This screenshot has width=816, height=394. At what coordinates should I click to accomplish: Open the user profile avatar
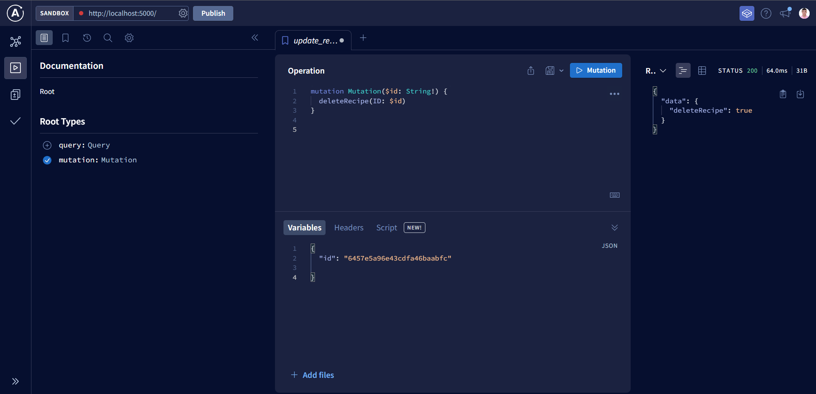click(804, 13)
